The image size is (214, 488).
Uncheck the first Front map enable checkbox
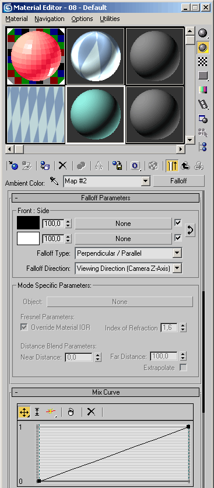click(178, 223)
